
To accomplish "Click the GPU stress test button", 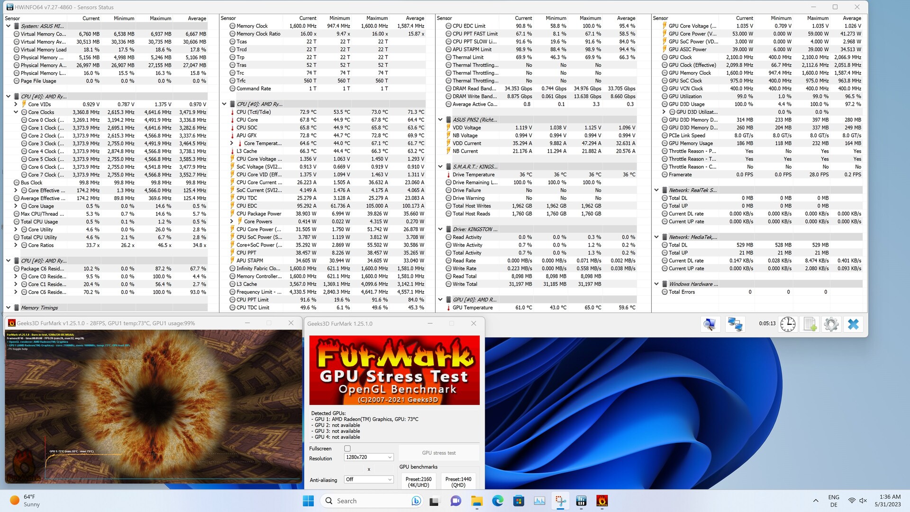I will click(439, 453).
